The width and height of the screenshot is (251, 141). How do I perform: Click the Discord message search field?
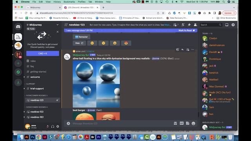[x=211, y=25]
